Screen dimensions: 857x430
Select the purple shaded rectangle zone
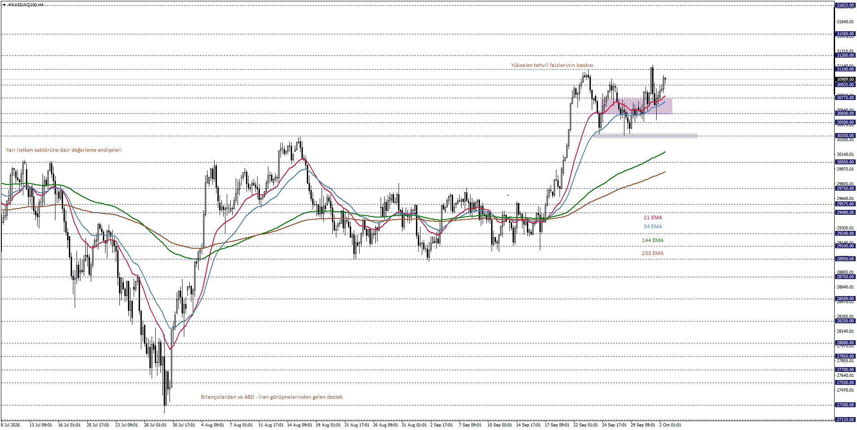[637, 106]
